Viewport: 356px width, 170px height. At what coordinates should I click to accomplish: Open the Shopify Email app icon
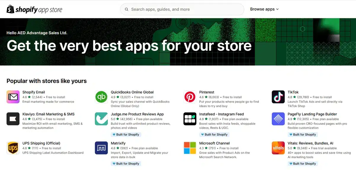point(13,97)
